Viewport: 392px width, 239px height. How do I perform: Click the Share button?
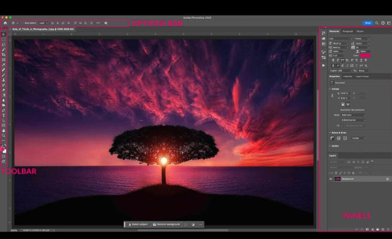pos(368,23)
